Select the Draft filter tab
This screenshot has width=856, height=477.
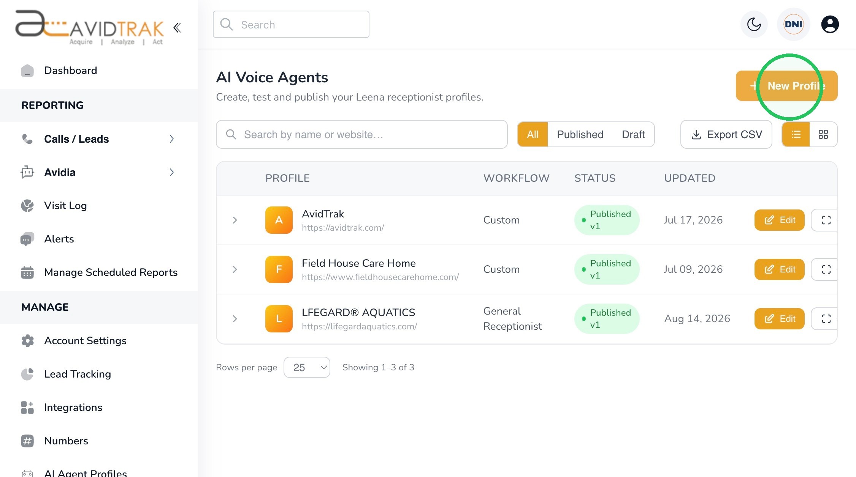coord(633,134)
